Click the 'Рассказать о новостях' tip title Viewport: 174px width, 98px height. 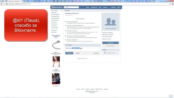[72, 31]
